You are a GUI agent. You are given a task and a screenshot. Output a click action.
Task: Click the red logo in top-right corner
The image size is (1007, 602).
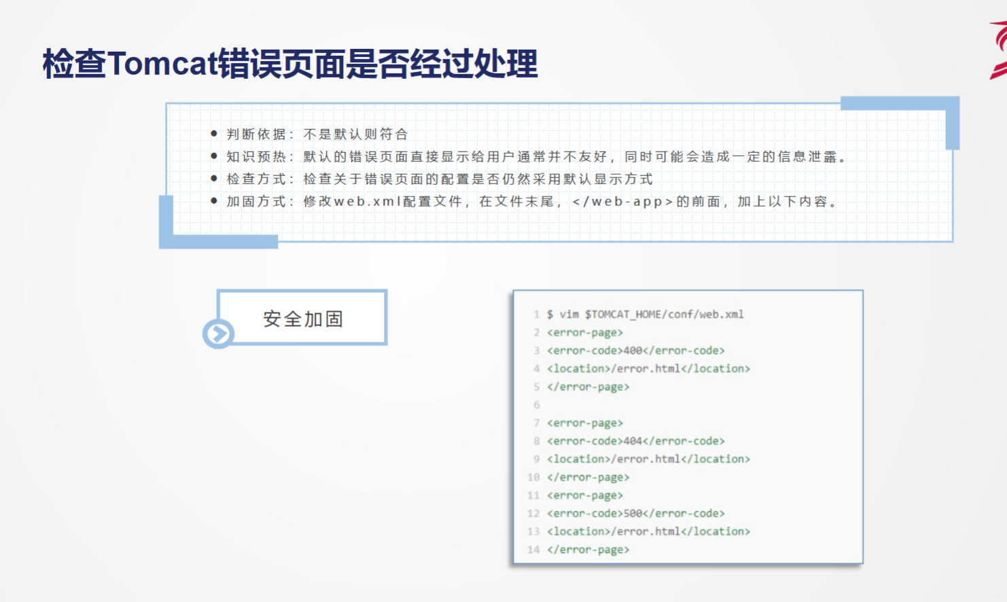point(997,50)
